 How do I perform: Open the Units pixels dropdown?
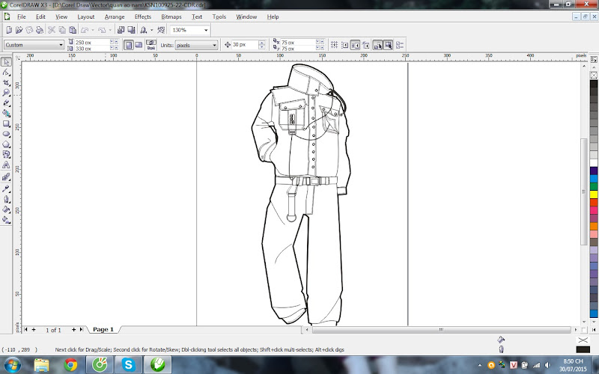[214, 45]
